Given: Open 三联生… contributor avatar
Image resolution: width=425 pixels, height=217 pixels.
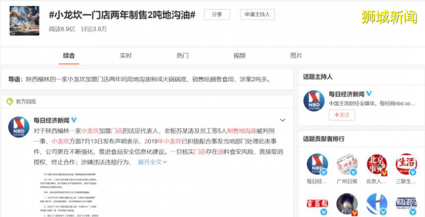Looking at the screenshot, I should pyautogui.click(x=406, y=164).
